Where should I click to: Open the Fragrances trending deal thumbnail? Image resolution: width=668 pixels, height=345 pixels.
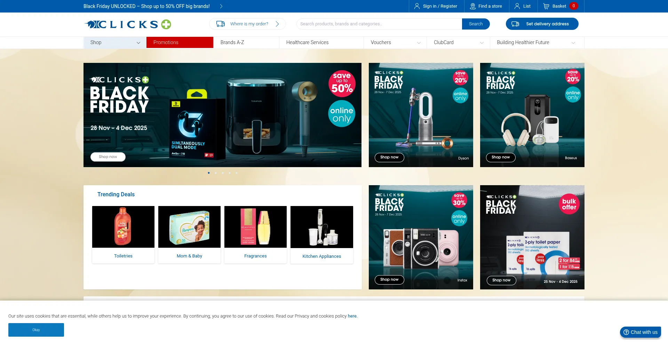tap(255, 227)
